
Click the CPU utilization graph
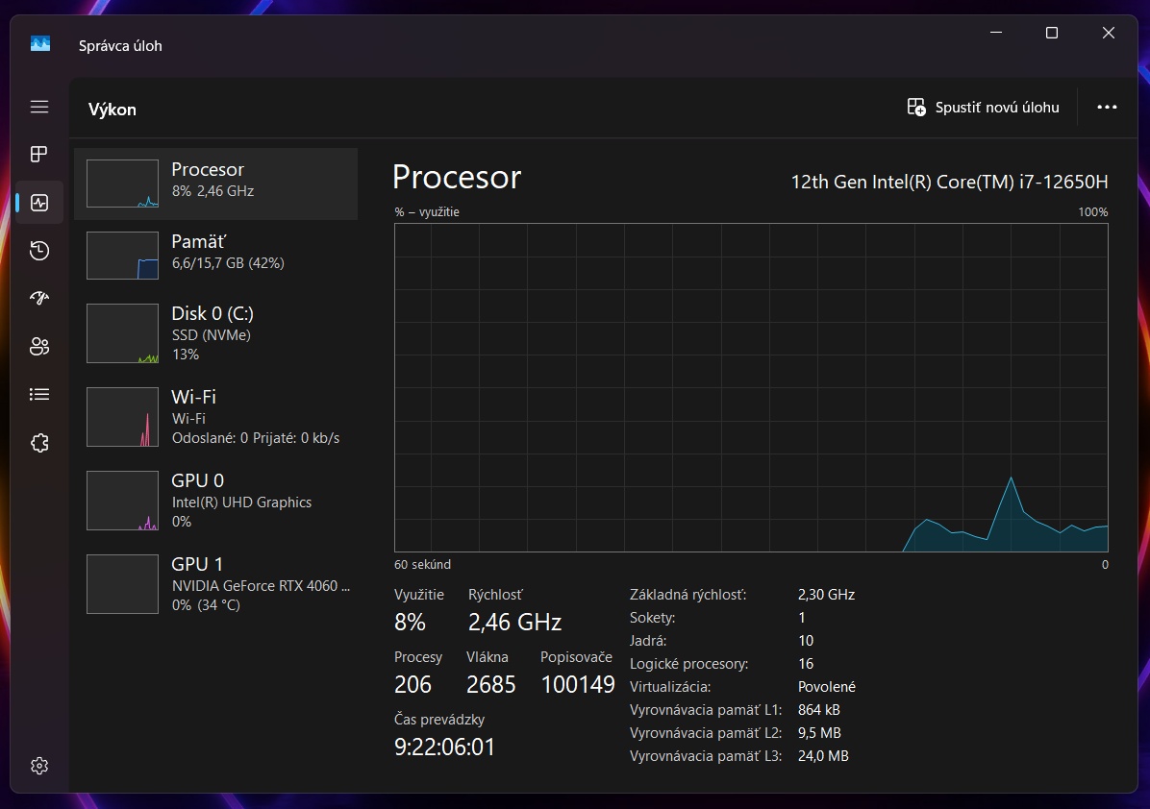750,387
